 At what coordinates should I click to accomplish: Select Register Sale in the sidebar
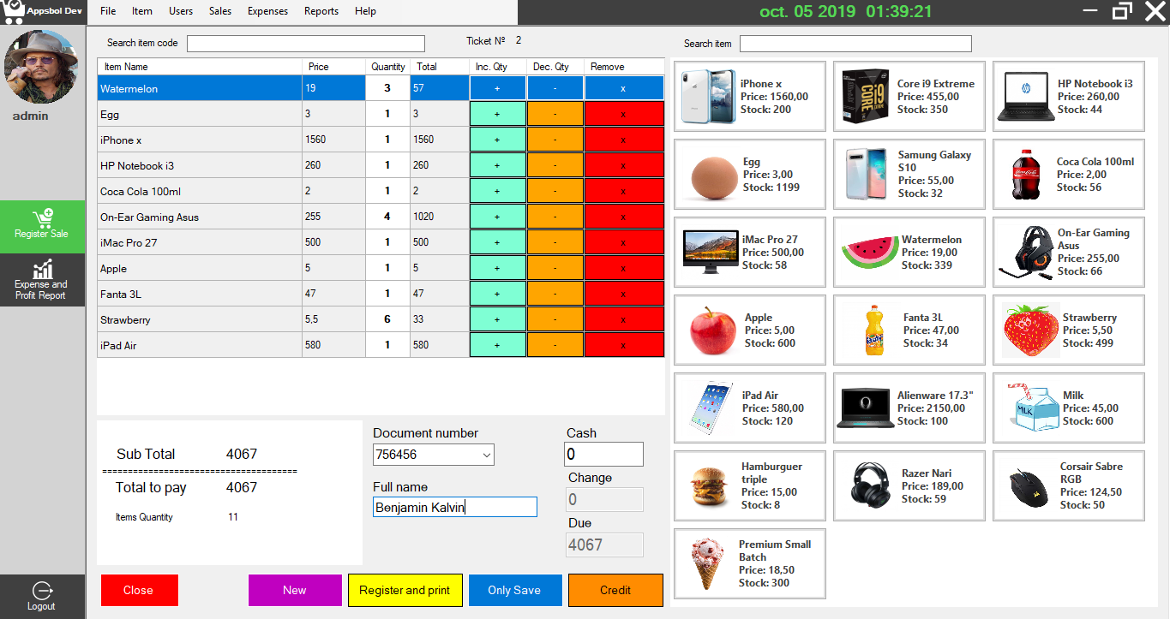coord(42,226)
